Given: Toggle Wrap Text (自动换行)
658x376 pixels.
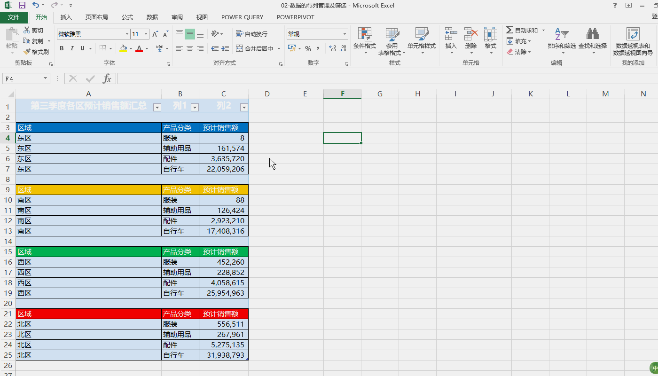Looking at the screenshot, I should (251, 34).
